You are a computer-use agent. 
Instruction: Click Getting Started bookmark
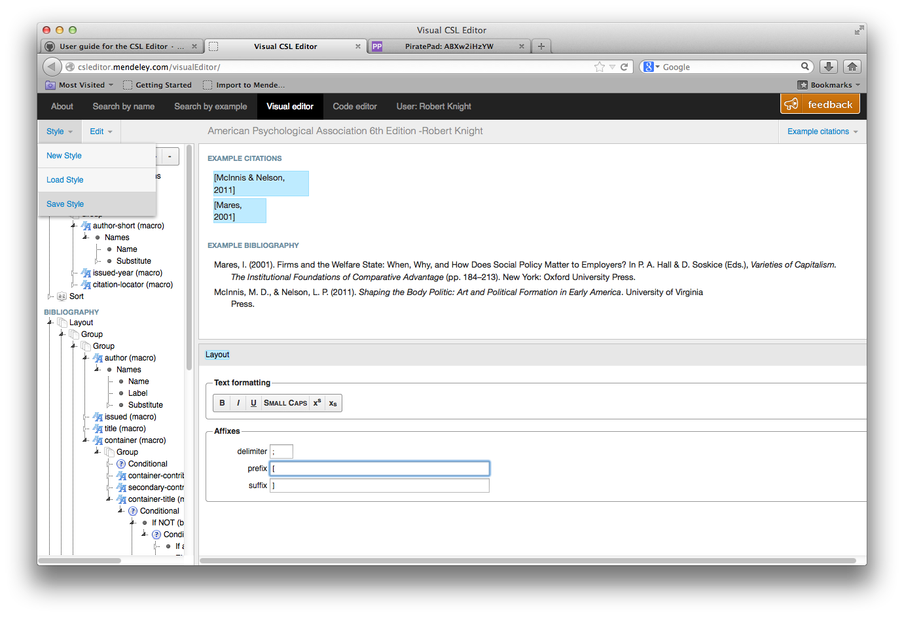click(x=157, y=85)
